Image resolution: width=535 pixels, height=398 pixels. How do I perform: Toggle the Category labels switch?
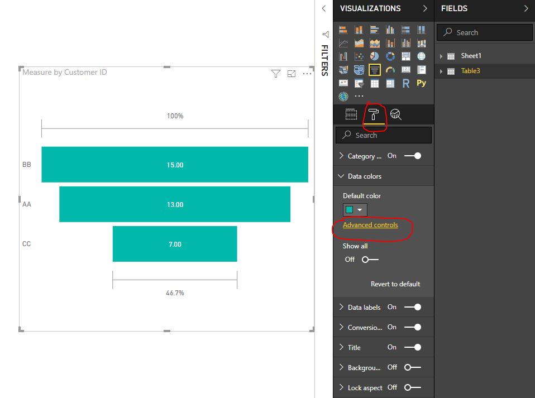pyautogui.click(x=413, y=156)
